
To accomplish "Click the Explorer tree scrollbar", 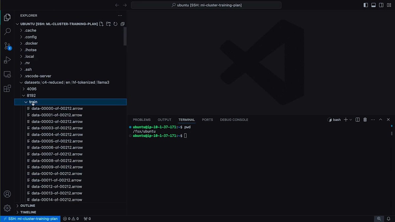I will [x=125, y=36].
